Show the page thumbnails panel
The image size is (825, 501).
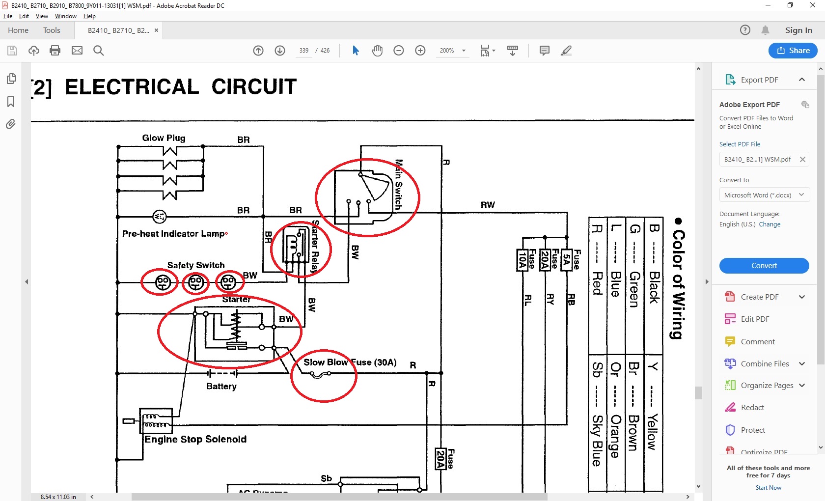pos(11,79)
